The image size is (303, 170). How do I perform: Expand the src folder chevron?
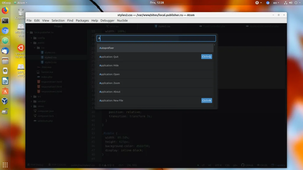pyautogui.click(x=31, y=97)
